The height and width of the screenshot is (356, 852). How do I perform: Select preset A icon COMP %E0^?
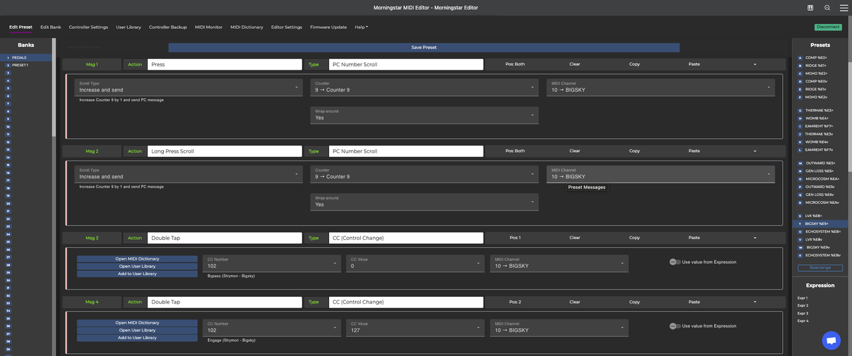tap(800, 58)
